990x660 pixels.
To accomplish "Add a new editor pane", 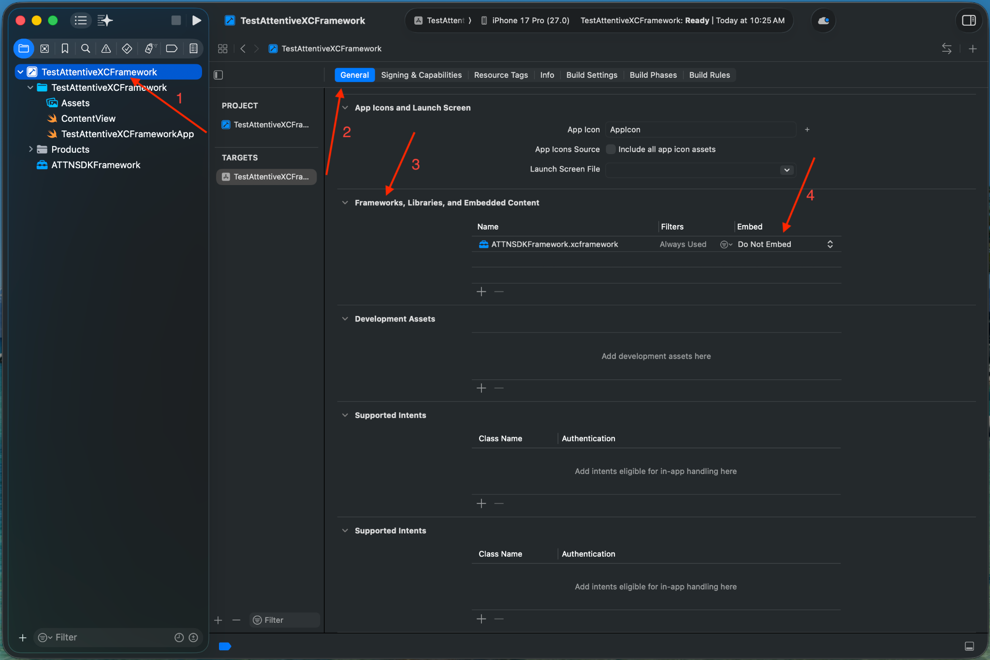I will [973, 49].
